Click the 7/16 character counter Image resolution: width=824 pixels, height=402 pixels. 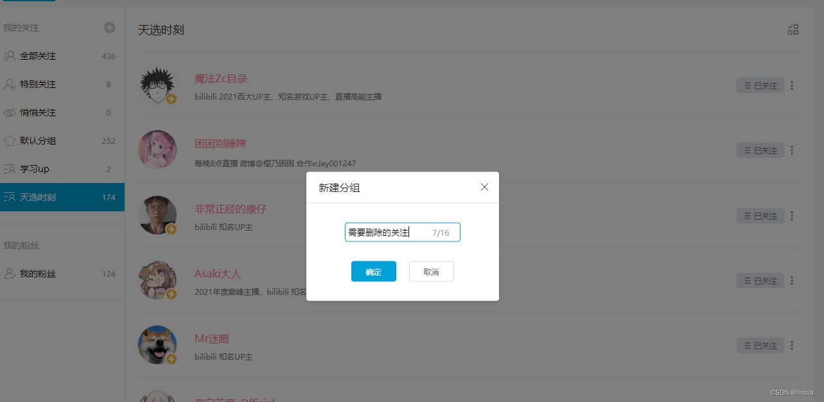[441, 232]
